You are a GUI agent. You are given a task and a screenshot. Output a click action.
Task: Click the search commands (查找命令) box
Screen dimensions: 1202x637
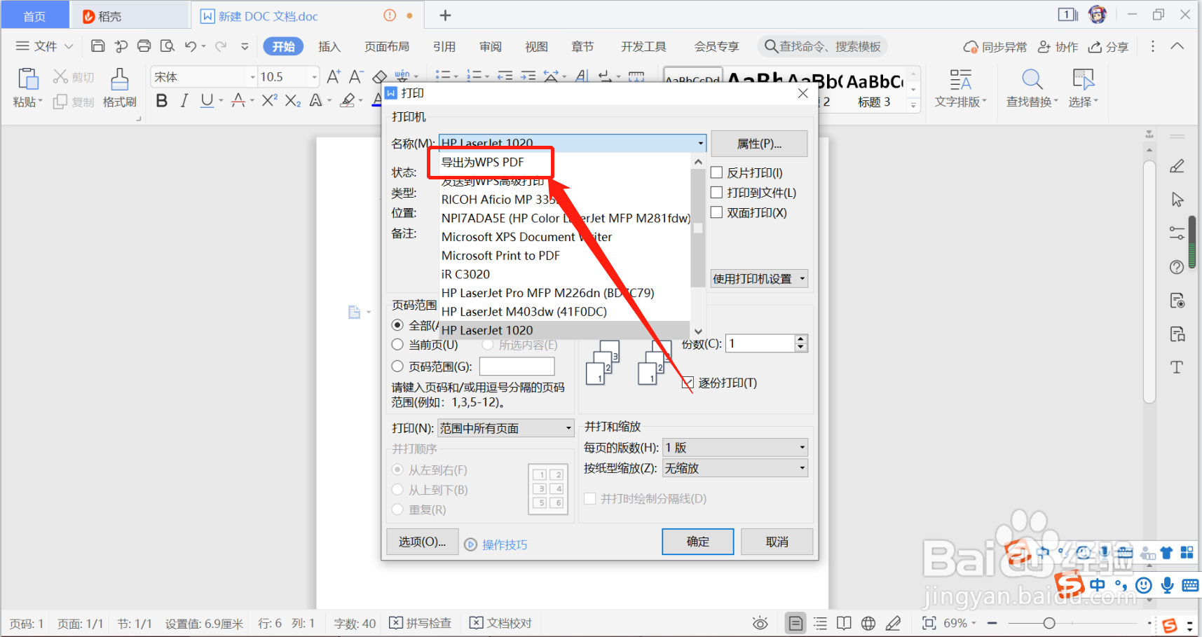(x=822, y=46)
